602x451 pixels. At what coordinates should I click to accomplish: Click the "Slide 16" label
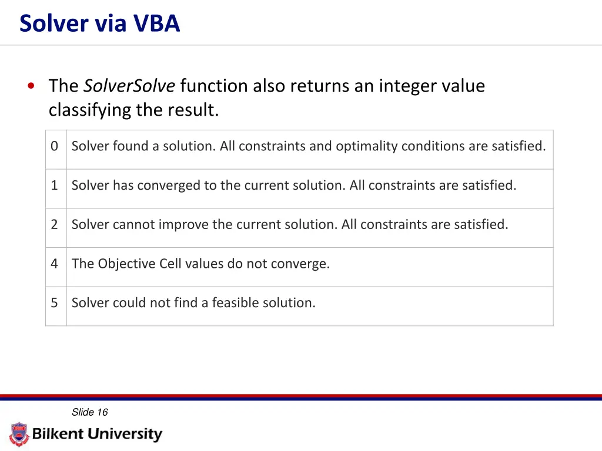[x=89, y=412]
